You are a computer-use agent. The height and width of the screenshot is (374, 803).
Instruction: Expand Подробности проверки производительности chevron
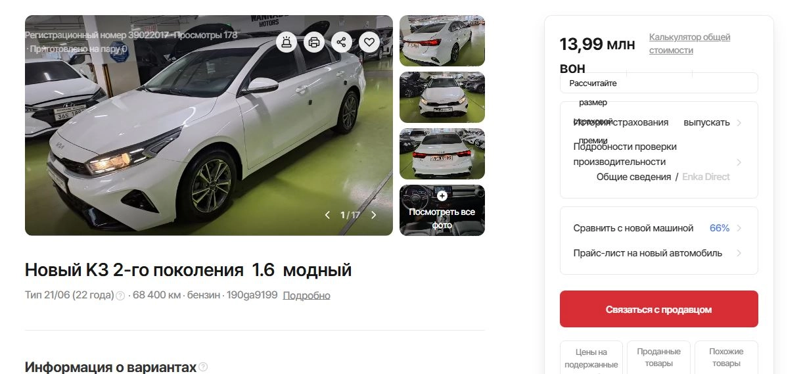739,162
